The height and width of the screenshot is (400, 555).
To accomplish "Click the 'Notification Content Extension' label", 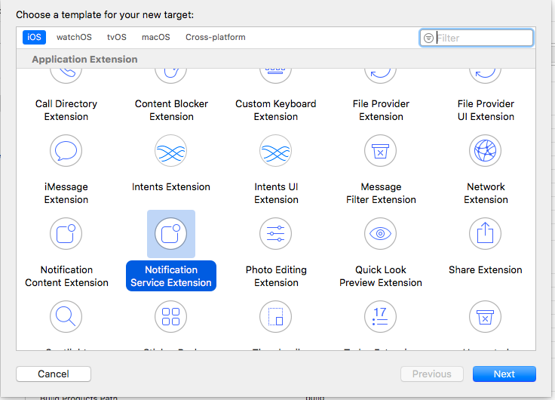I will pos(66,276).
